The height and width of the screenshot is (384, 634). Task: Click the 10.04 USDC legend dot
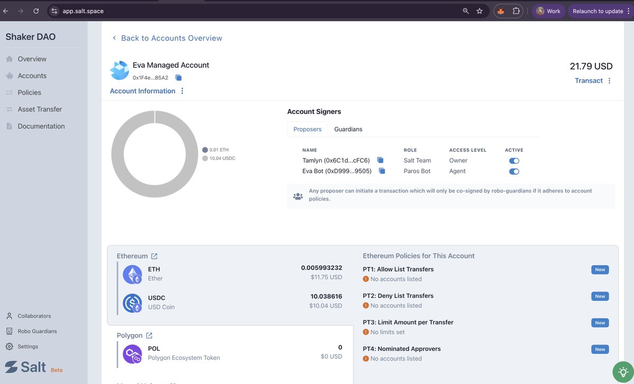pos(205,158)
